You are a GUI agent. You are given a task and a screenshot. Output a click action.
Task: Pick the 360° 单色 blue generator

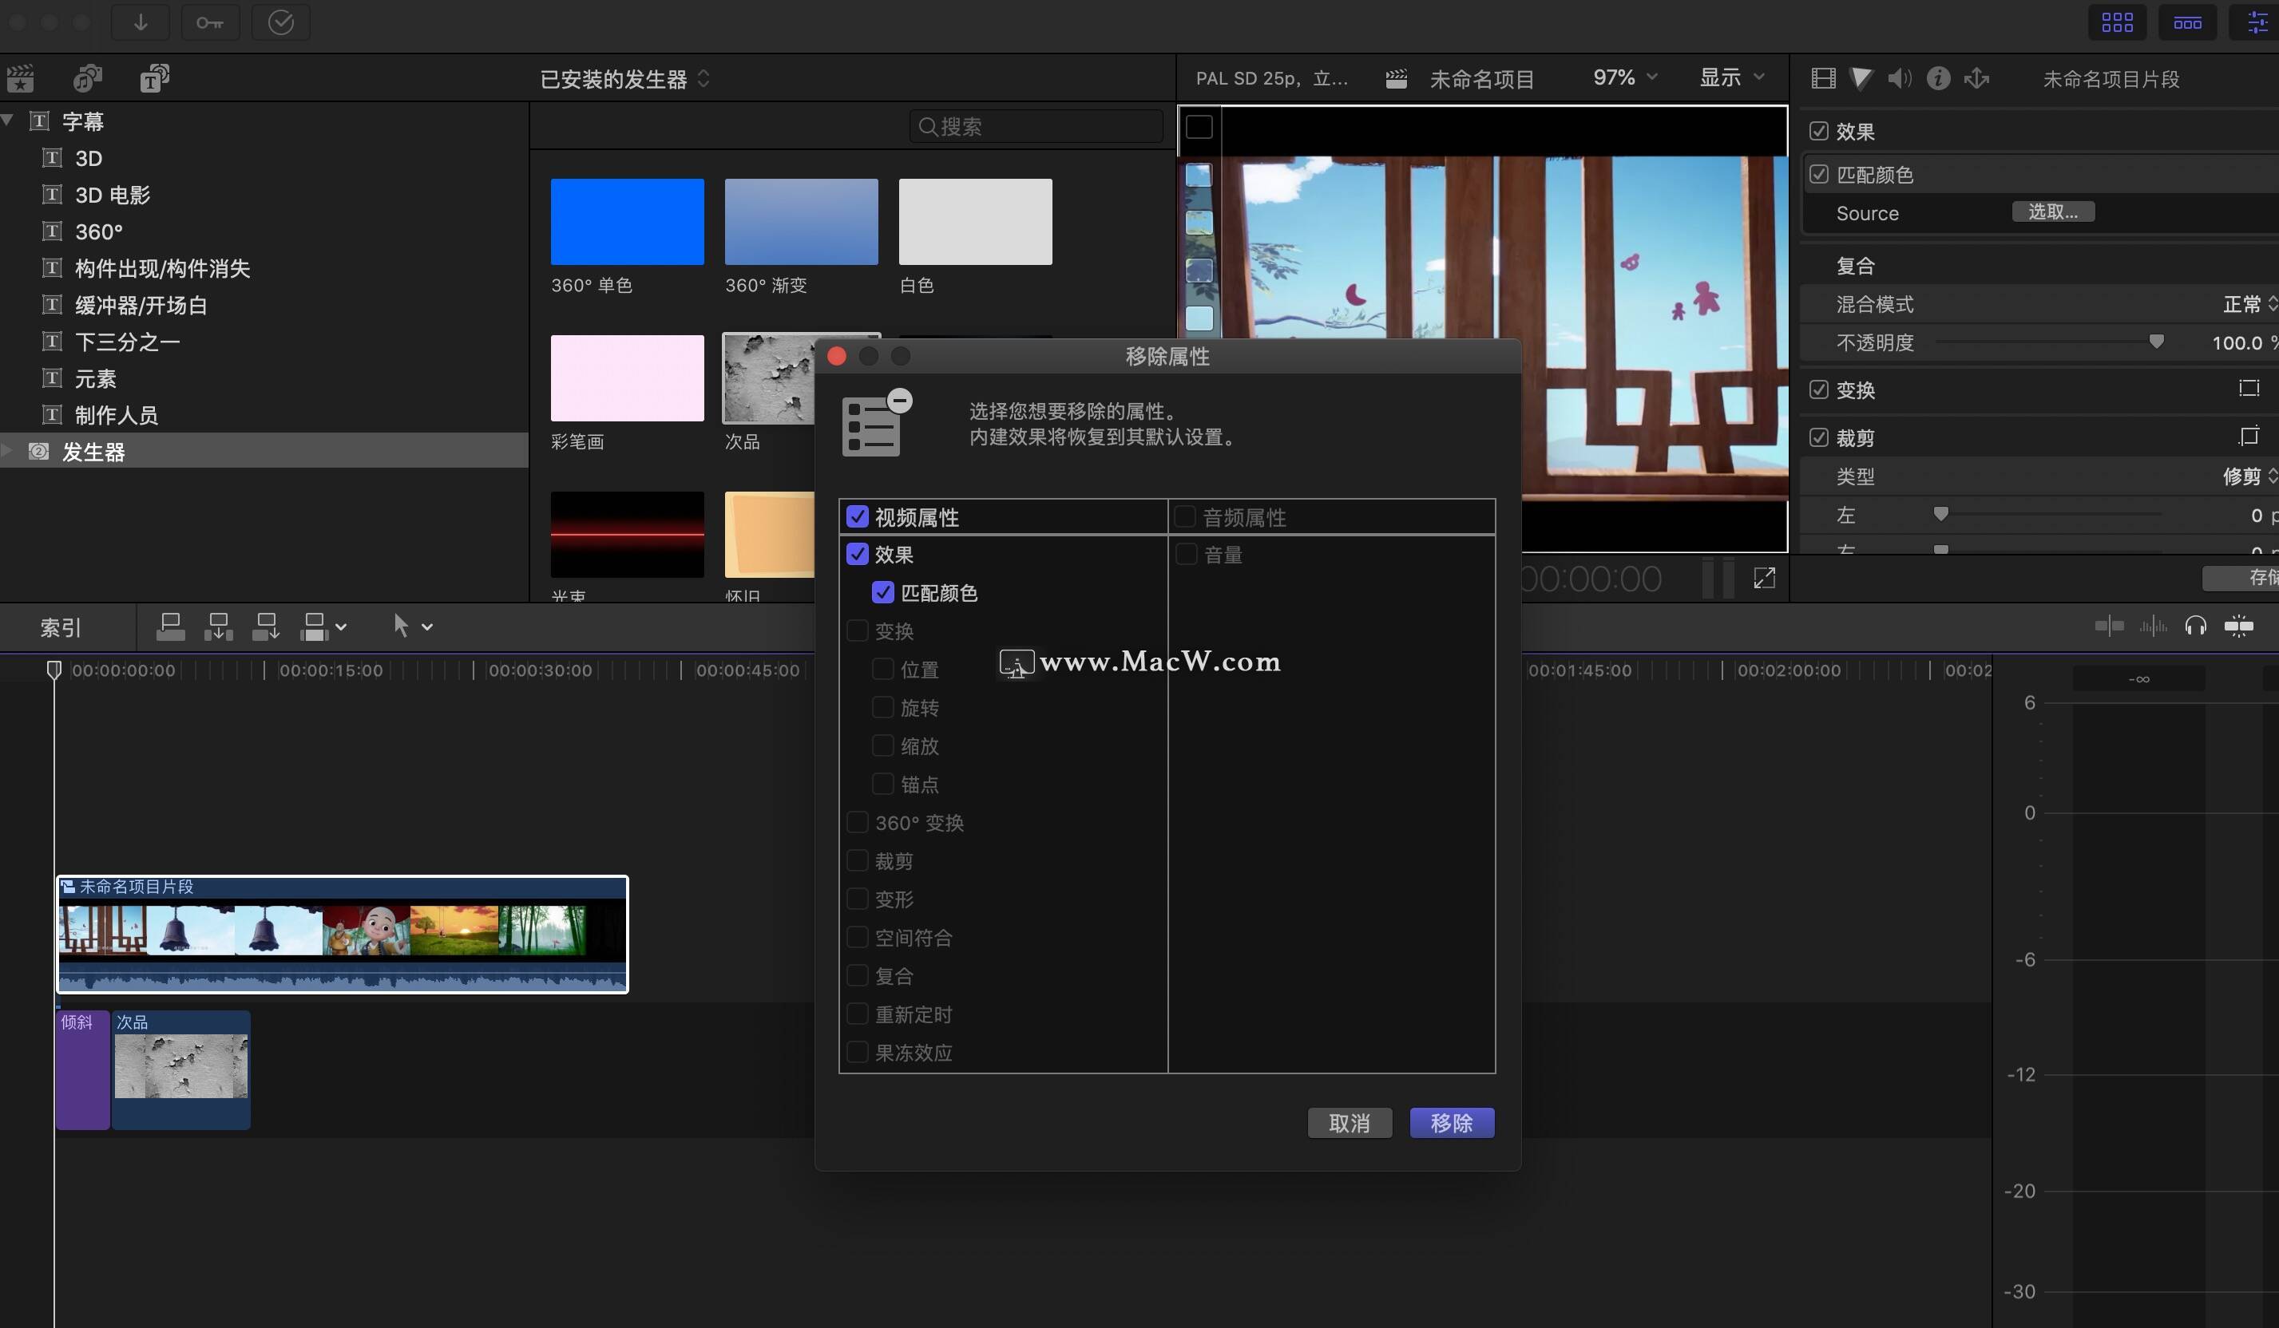(x=627, y=222)
